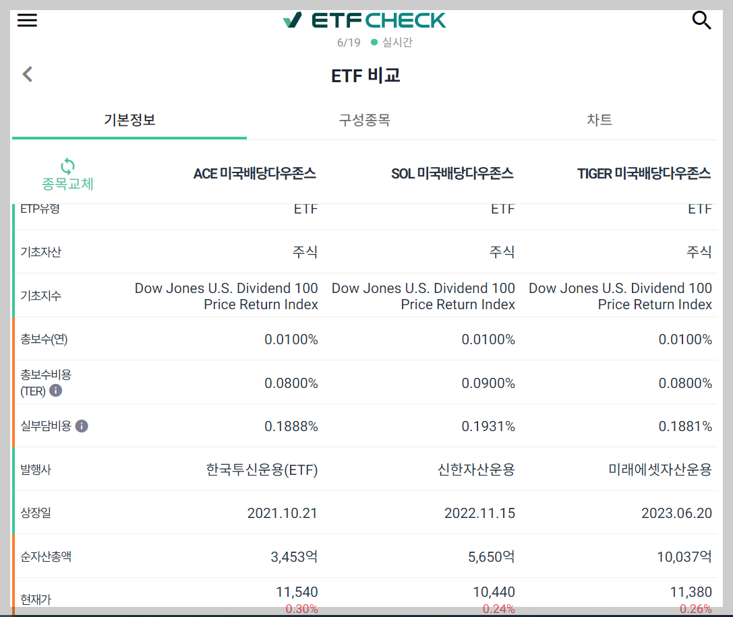This screenshot has width=733, height=617.
Task: Click the 상장일 row label
Action: 36,513
